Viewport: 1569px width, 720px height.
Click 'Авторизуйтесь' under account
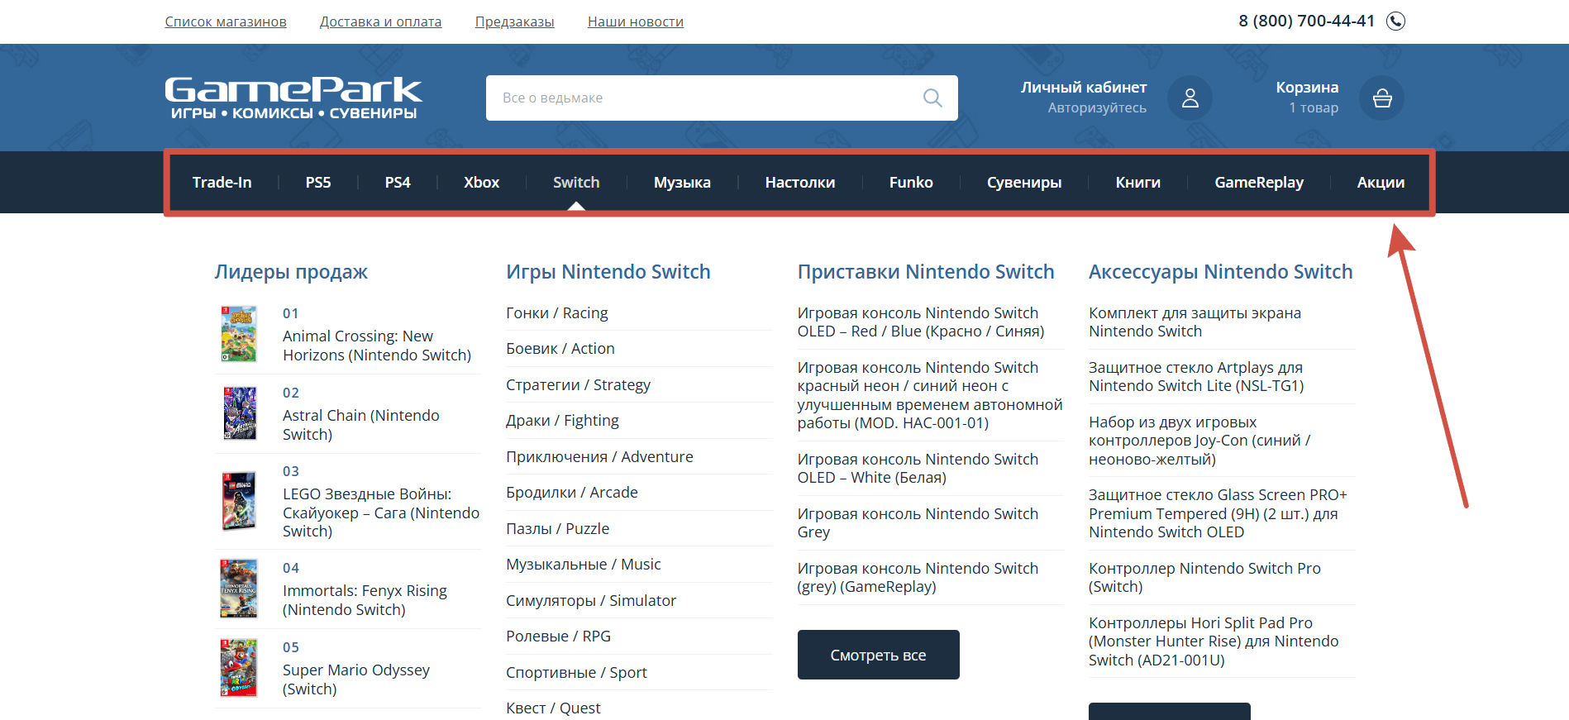point(1097,107)
